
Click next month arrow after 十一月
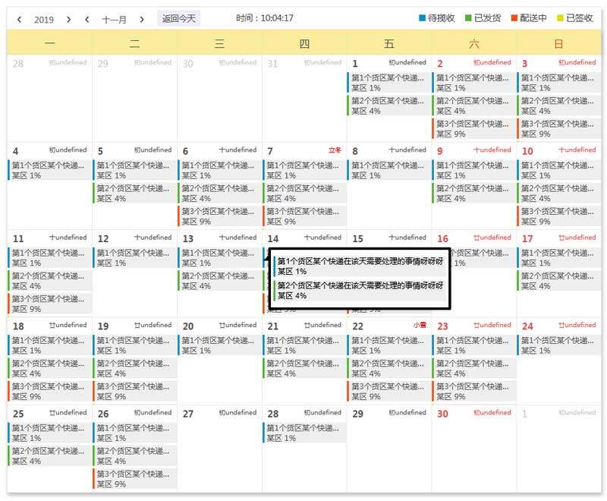pyautogui.click(x=141, y=20)
